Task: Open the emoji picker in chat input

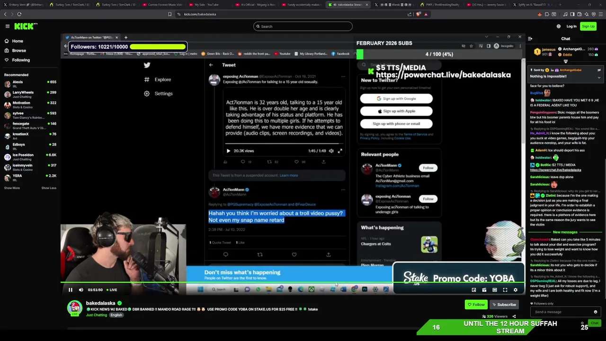Action: point(596,312)
